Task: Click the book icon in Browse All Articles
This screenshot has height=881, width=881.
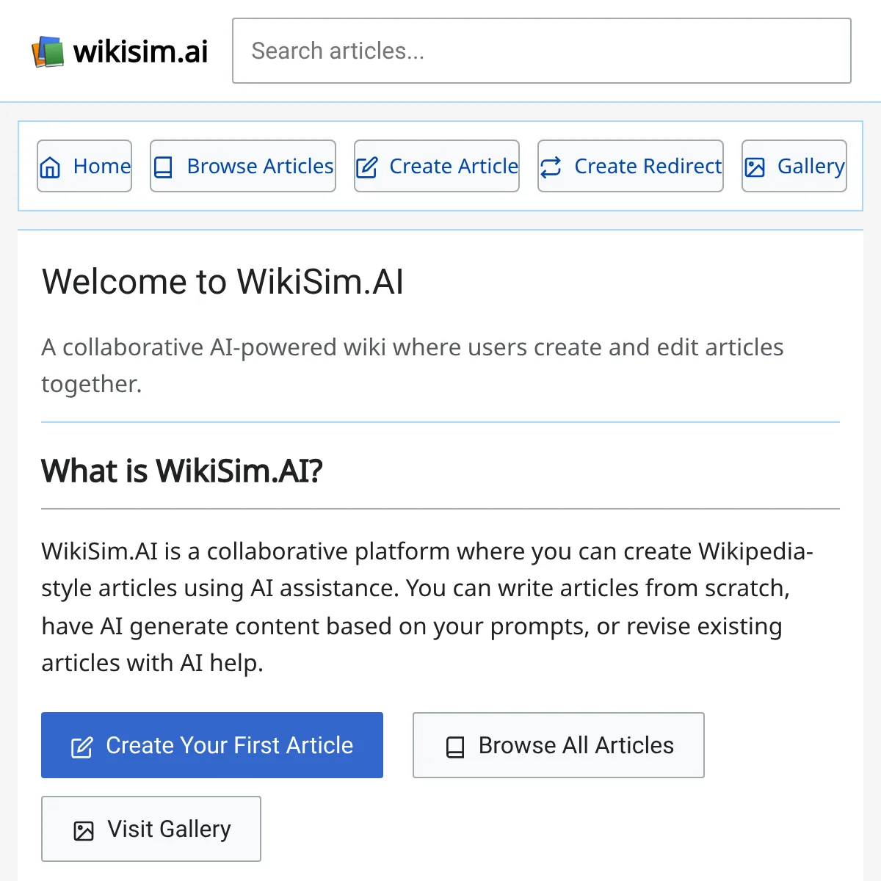Action: point(455,747)
